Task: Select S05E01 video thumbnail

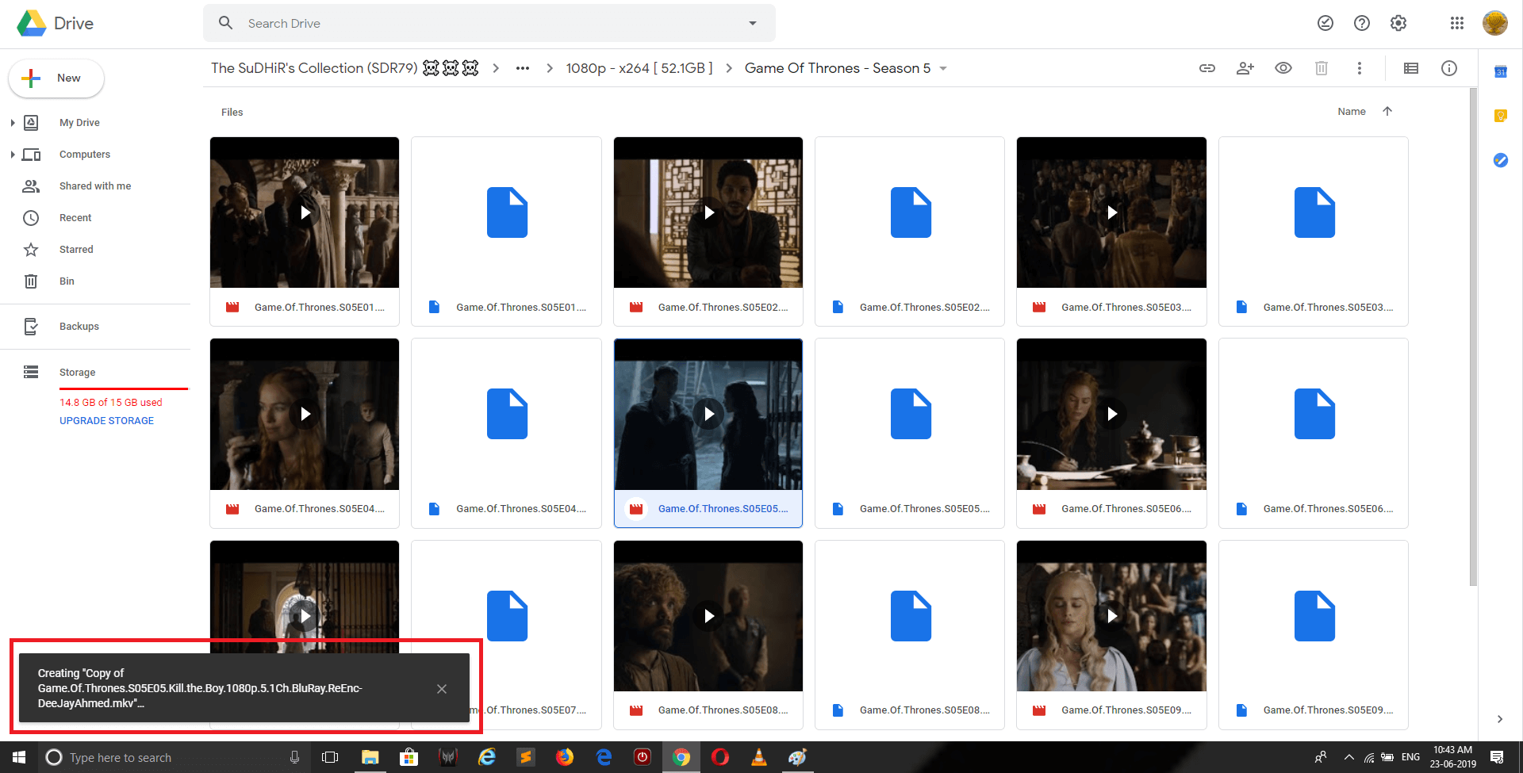Action: [x=305, y=212]
